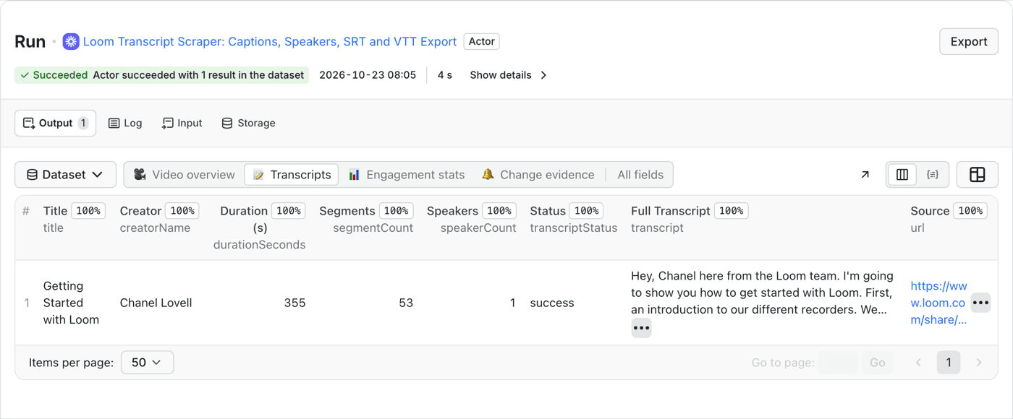Image resolution: width=1013 pixels, height=419 pixels.
Task: Click the Chanel Lovell creator cell
Action: pyautogui.click(x=156, y=303)
